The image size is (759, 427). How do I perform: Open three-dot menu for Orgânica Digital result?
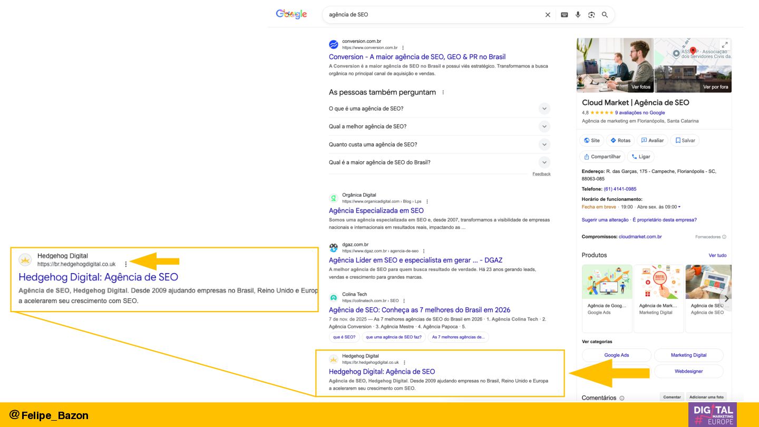[427, 201]
